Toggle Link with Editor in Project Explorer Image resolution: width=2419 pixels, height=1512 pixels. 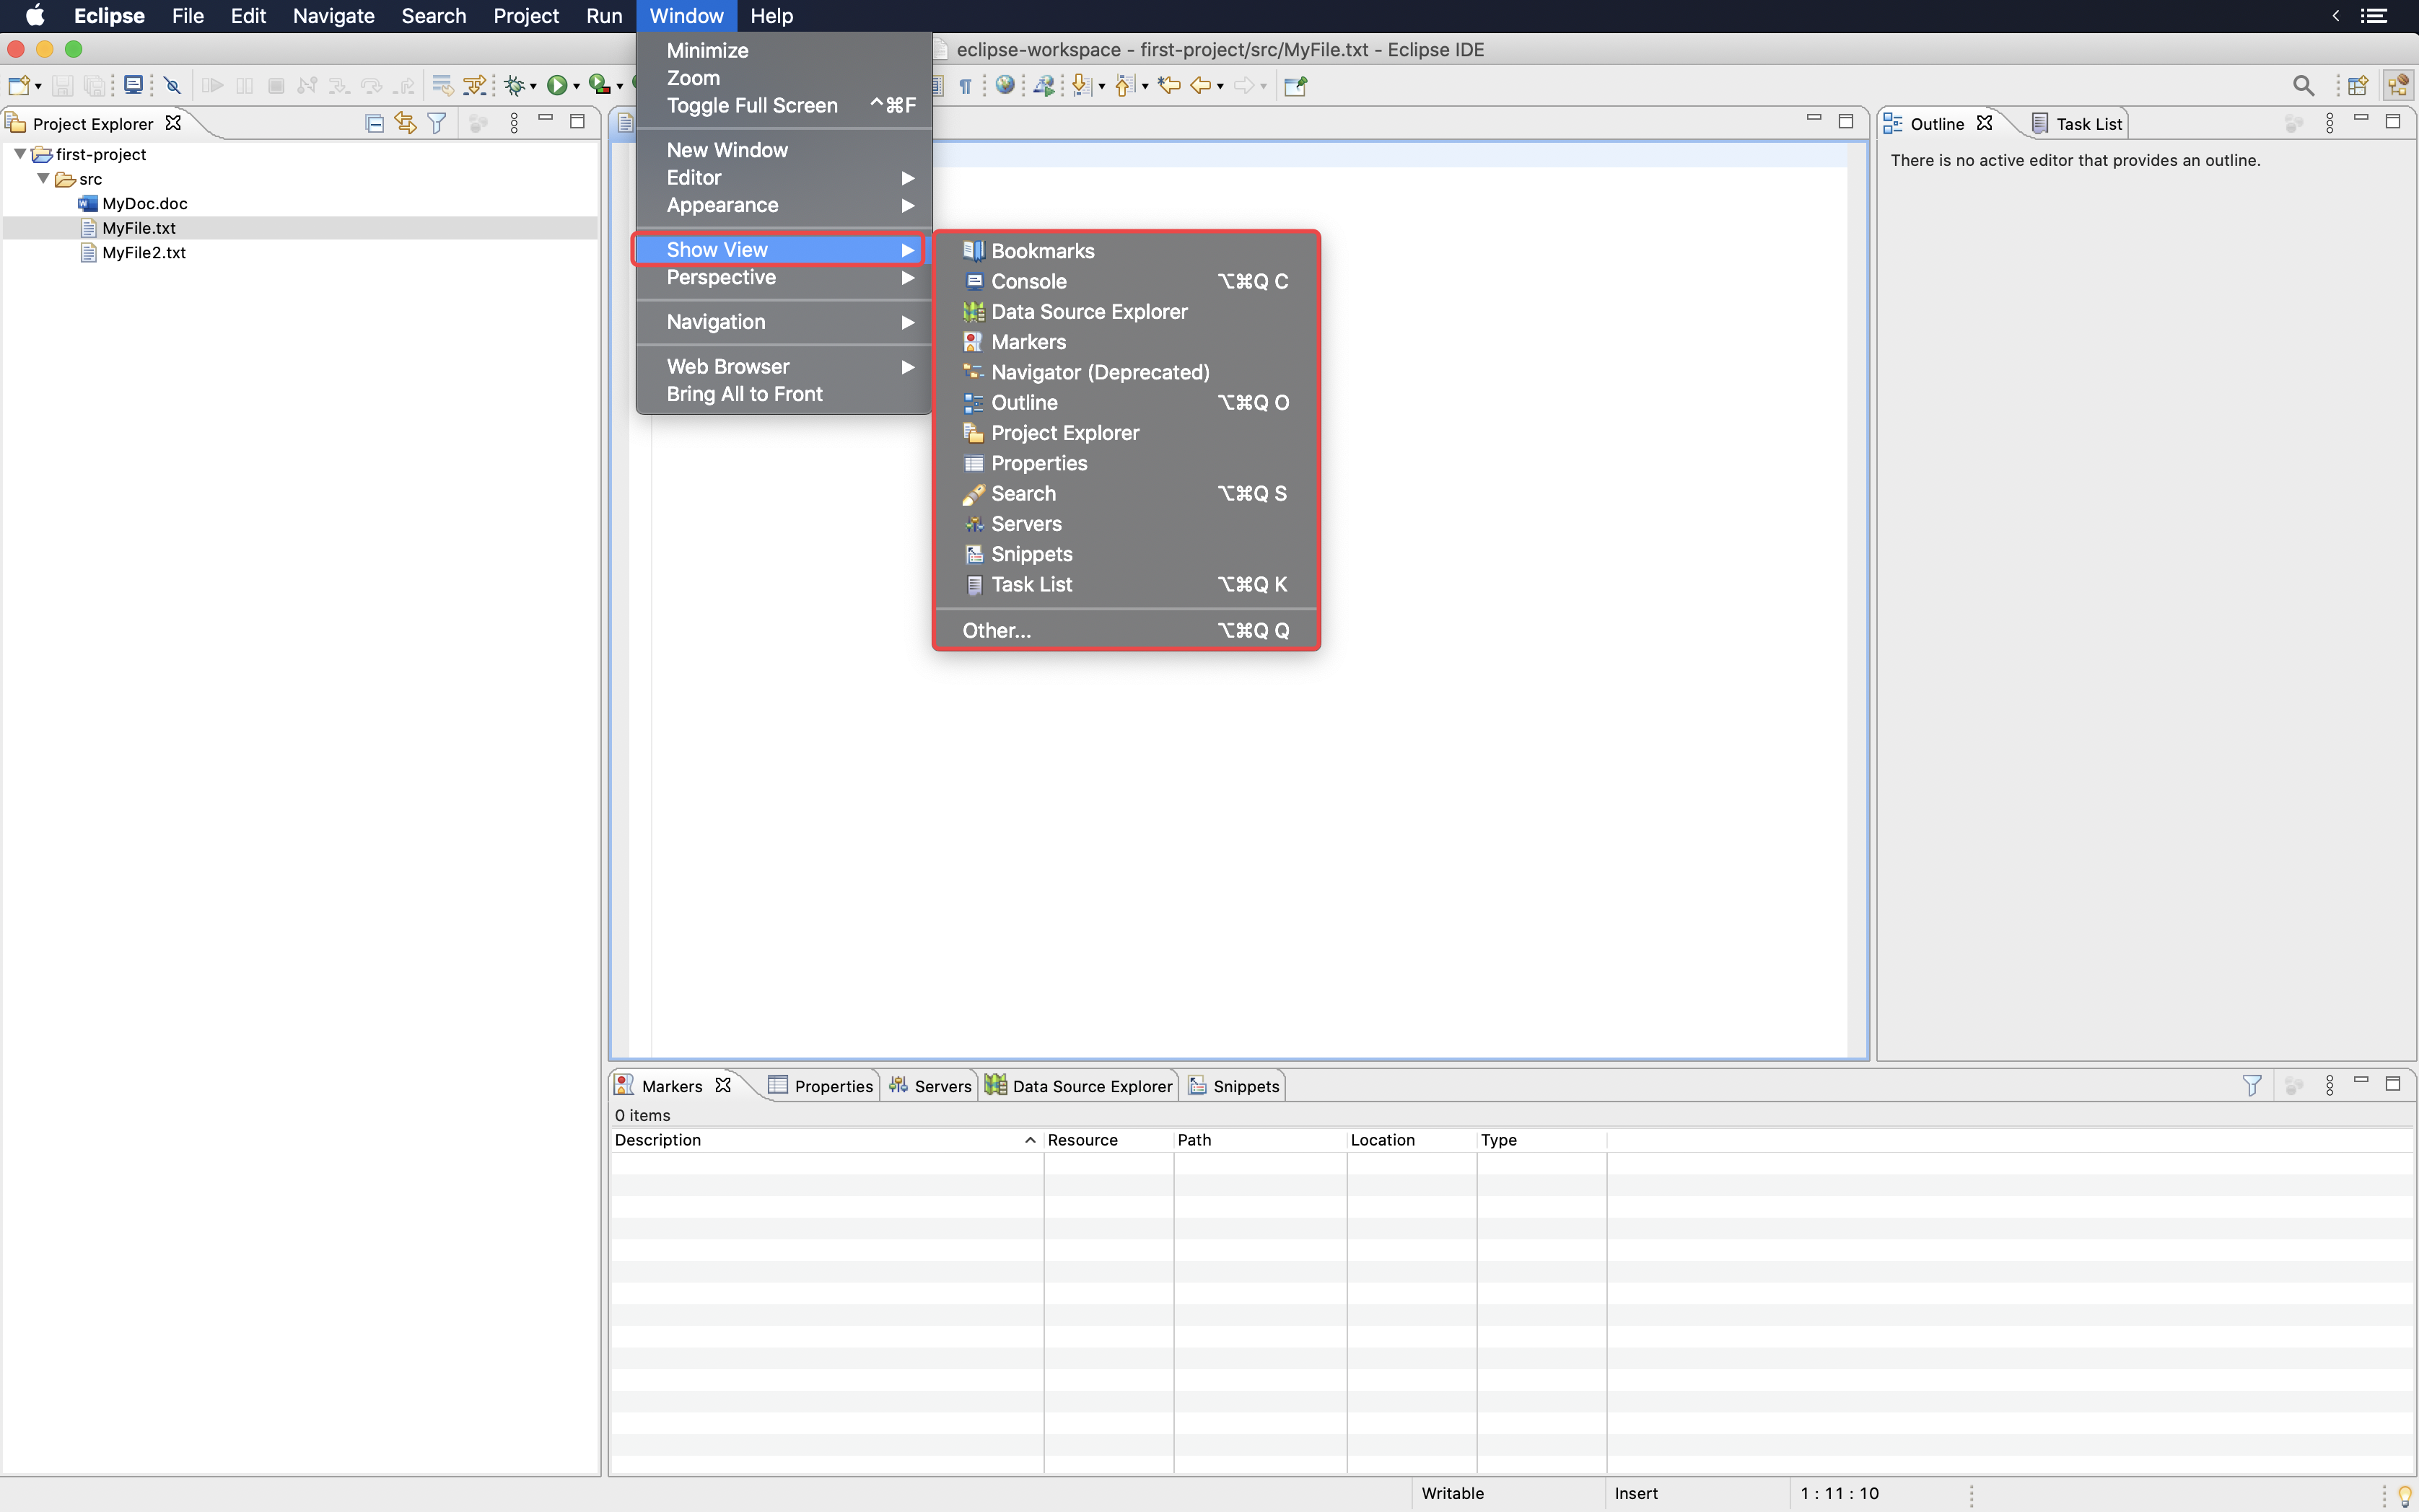tap(405, 123)
